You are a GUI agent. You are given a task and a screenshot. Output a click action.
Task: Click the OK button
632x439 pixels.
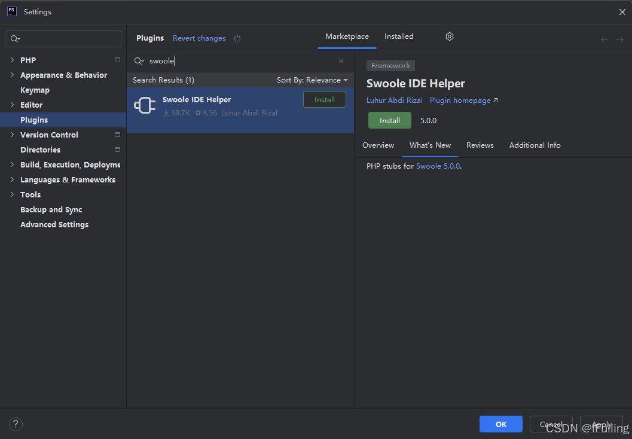[501, 424]
